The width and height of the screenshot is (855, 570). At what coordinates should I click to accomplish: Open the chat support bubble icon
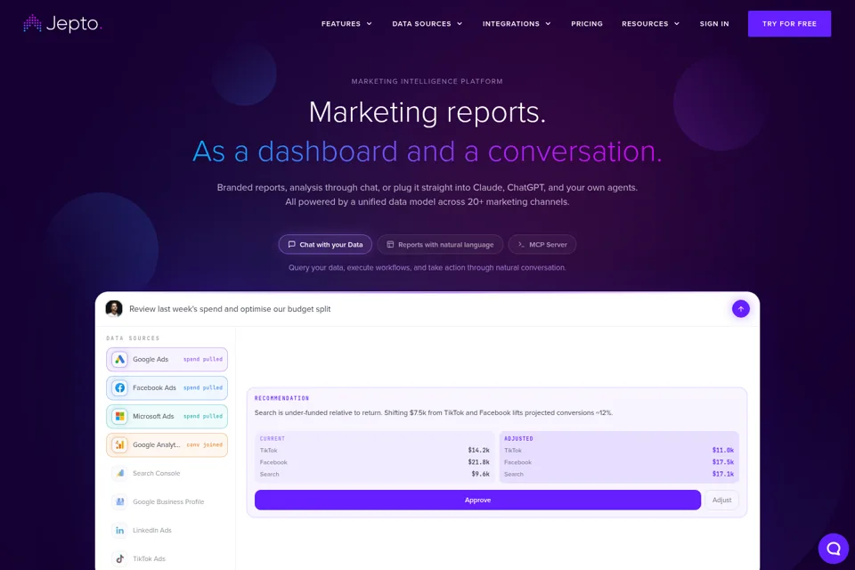coord(834,549)
